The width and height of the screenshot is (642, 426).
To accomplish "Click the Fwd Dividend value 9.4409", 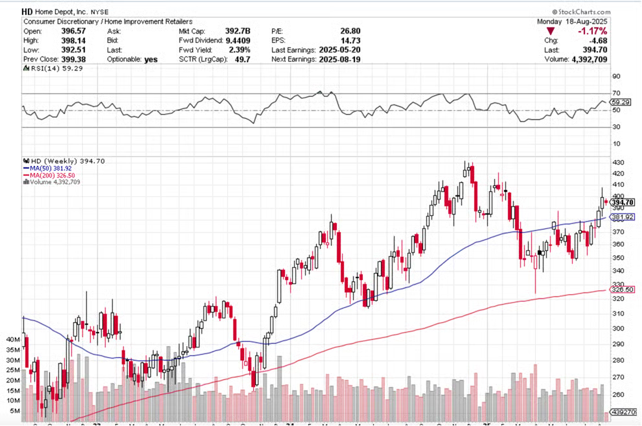I will pos(238,41).
